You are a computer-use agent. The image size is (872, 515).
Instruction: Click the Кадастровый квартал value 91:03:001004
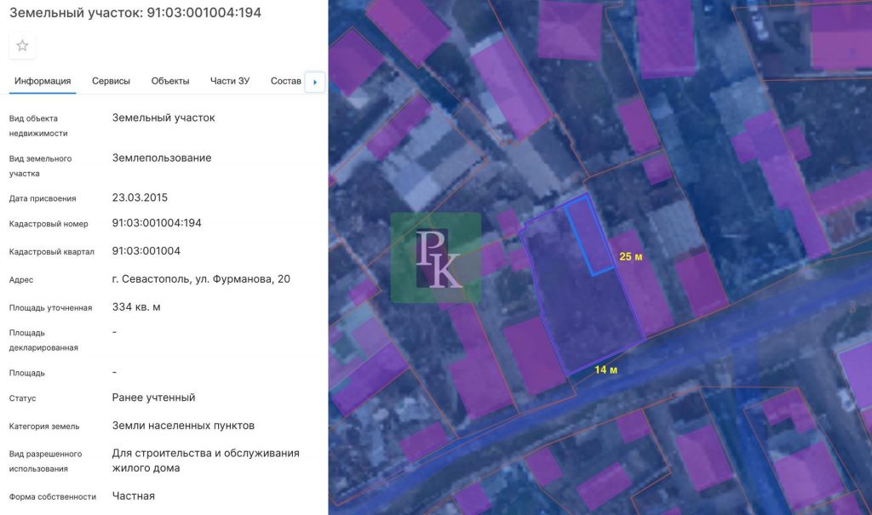pyautogui.click(x=146, y=251)
